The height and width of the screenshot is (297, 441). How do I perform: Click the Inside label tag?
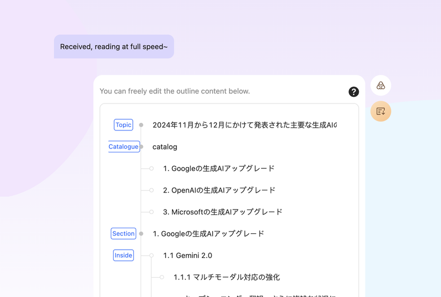coord(123,255)
